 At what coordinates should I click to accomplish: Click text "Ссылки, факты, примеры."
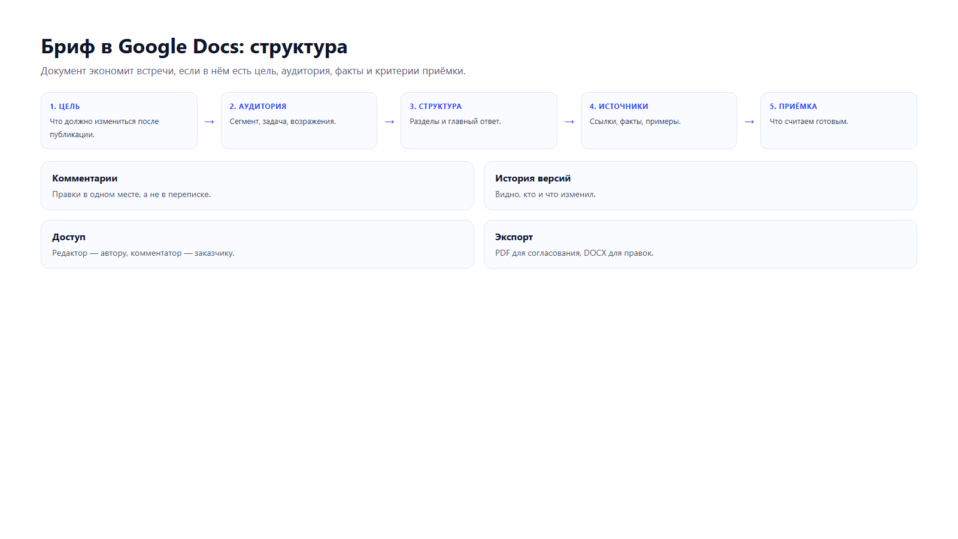pos(635,121)
